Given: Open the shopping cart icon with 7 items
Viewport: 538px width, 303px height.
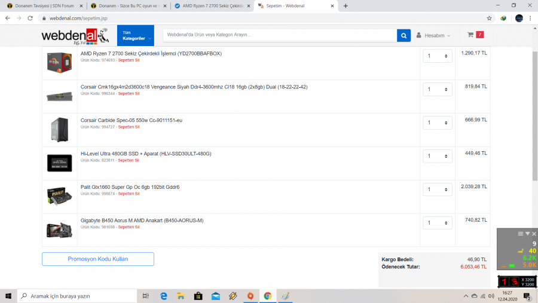Looking at the screenshot, I should 475,35.
